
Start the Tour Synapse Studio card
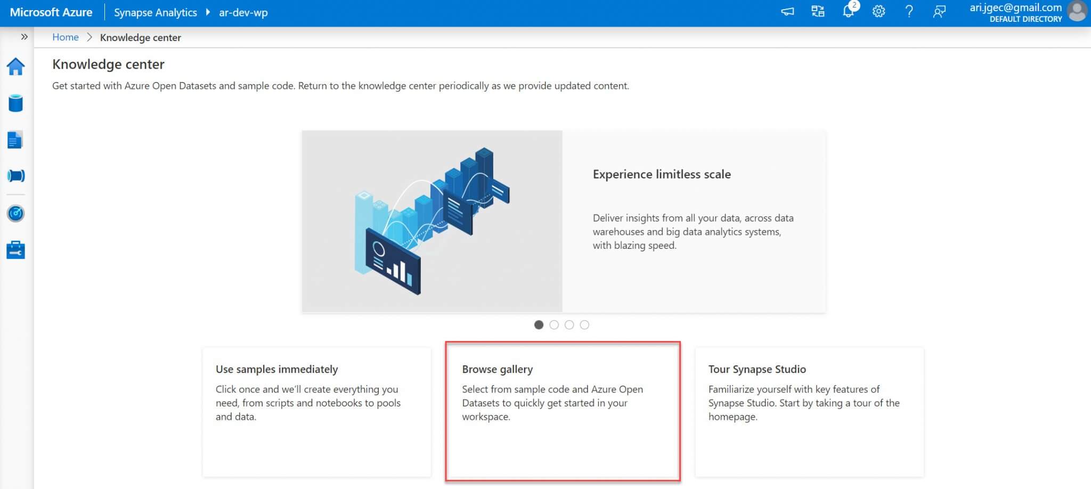(x=809, y=411)
